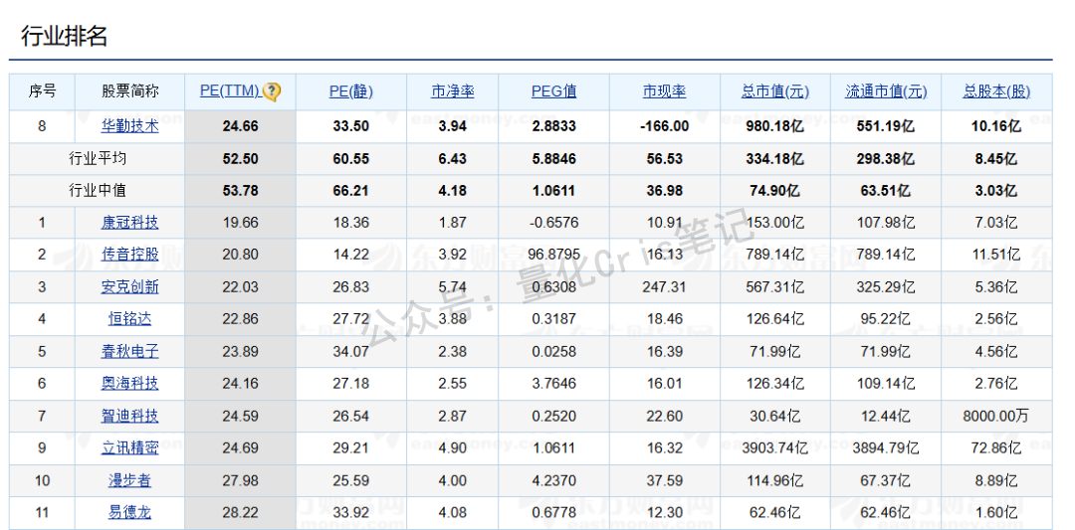Click the 序号 column header
Viewport: 1075px width, 530px height.
42,91
